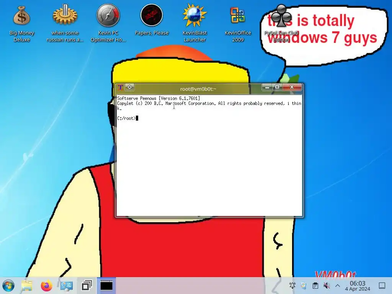Click the terminal title 'root@vm0b0t:~'
The image size is (392, 294).
[198, 89]
